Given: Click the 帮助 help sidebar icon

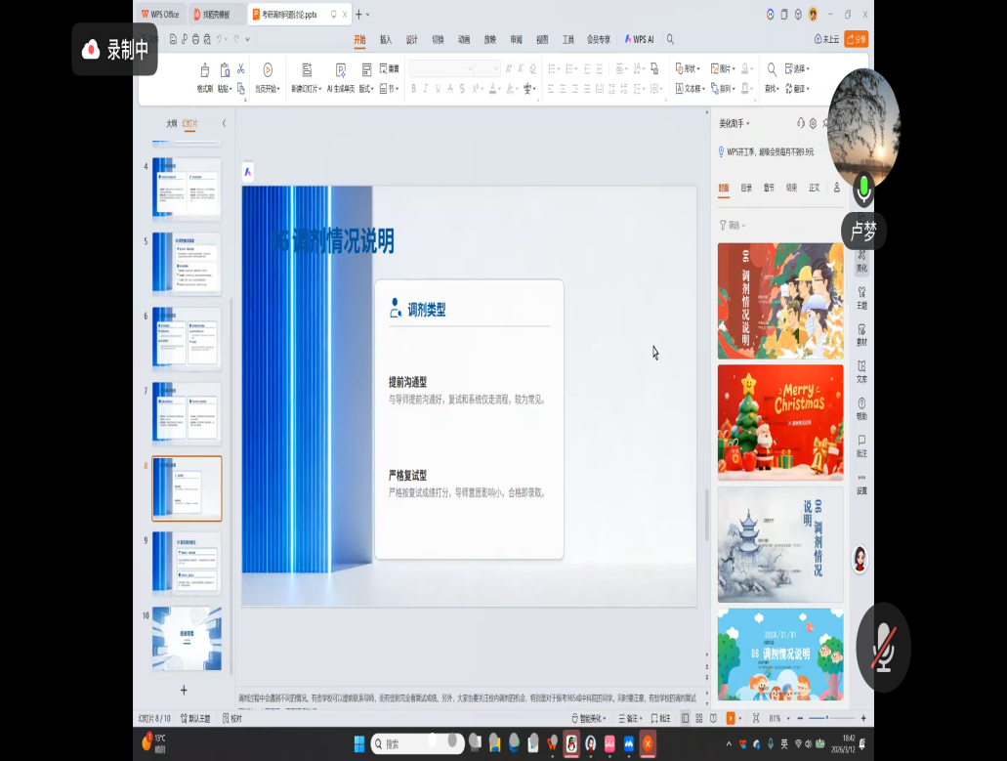Looking at the screenshot, I should [861, 407].
